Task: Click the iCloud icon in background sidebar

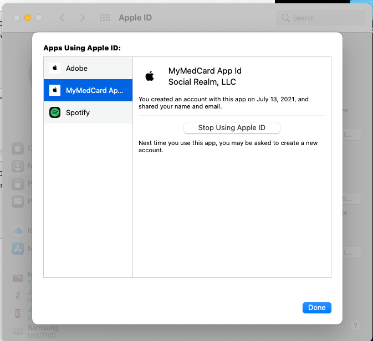Action: 18,231
